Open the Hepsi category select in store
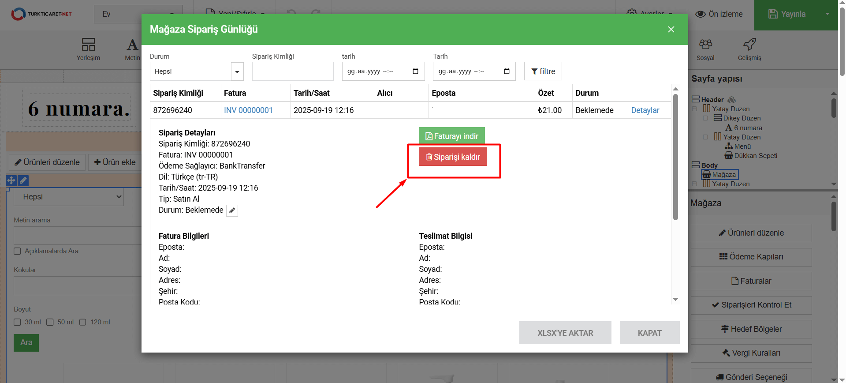Image resolution: width=846 pixels, height=383 pixels. [69, 197]
